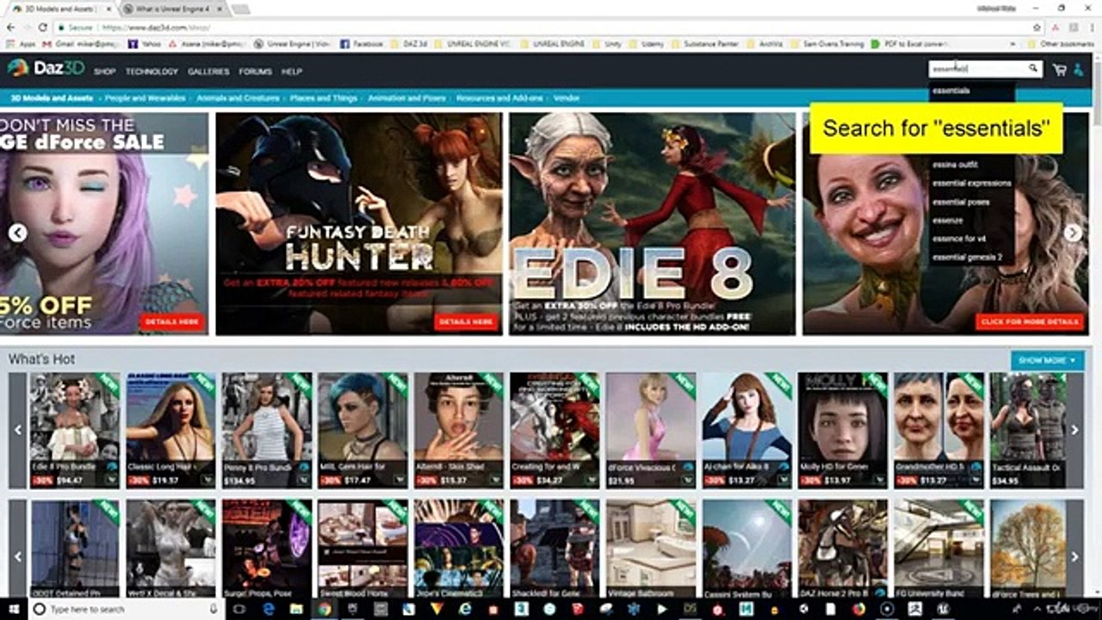Open the HELP menu
Screen dimensions: 1102x620
292,71
